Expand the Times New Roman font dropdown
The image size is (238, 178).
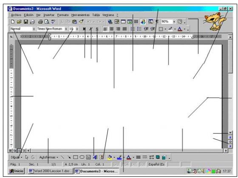pyautogui.click(x=66, y=29)
